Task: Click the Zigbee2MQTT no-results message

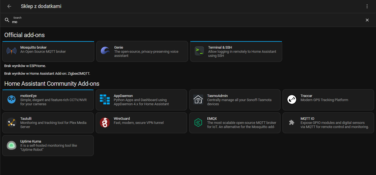Action: pyautogui.click(x=47, y=74)
